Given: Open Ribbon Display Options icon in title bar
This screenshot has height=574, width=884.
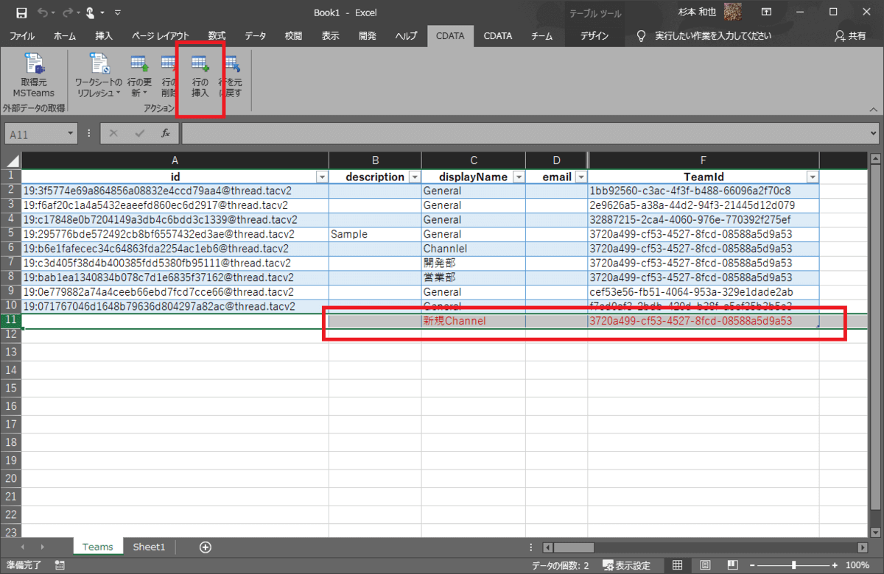Looking at the screenshot, I should (767, 13).
